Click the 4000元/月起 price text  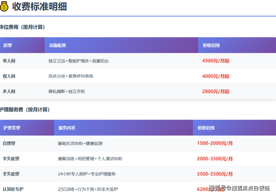pos(216,76)
